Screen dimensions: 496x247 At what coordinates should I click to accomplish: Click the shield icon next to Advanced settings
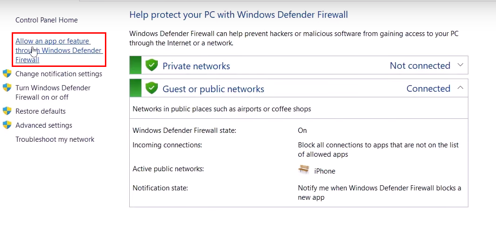(7, 125)
